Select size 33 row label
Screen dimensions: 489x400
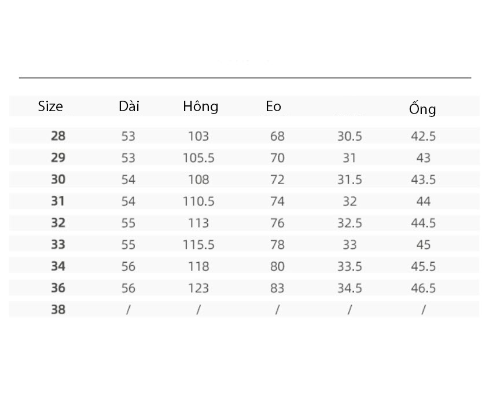tap(58, 244)
